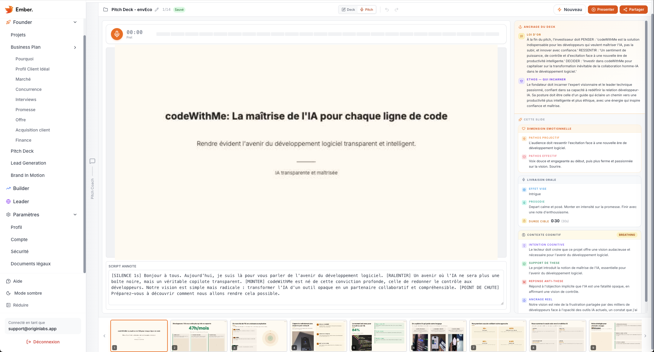Rename the deck using the pencil icon
Viewport: 654px width, 352px height.
click(x=157, y=9)
